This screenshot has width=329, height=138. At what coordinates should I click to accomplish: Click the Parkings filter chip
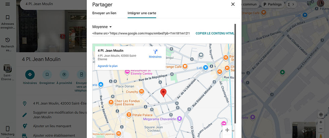(x=273, y=4)
